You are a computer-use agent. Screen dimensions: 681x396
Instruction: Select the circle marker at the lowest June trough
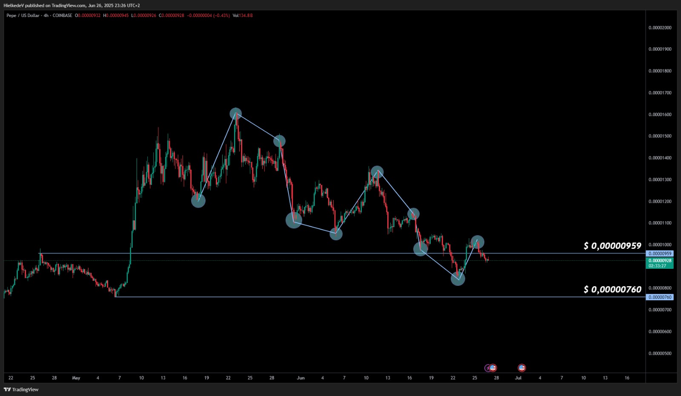coord(458,279)
